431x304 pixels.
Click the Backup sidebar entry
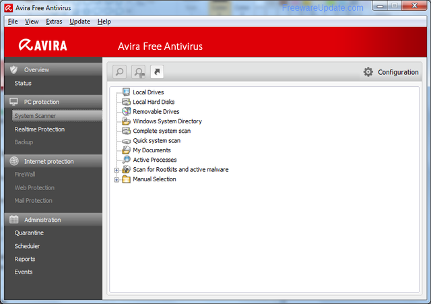tap(24, 142)
